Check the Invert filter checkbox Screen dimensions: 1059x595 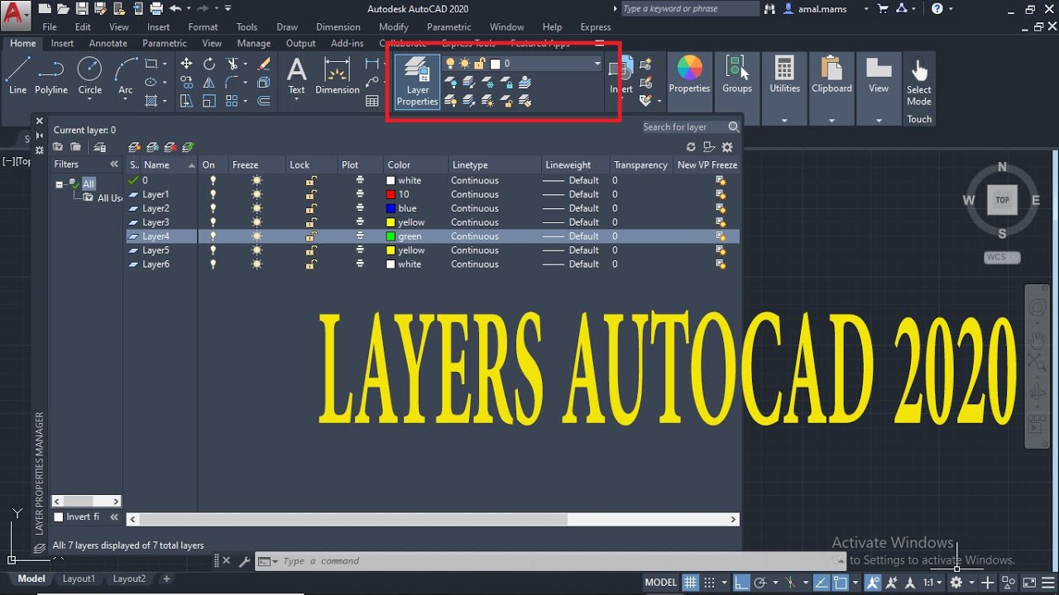tap(58, 517)
